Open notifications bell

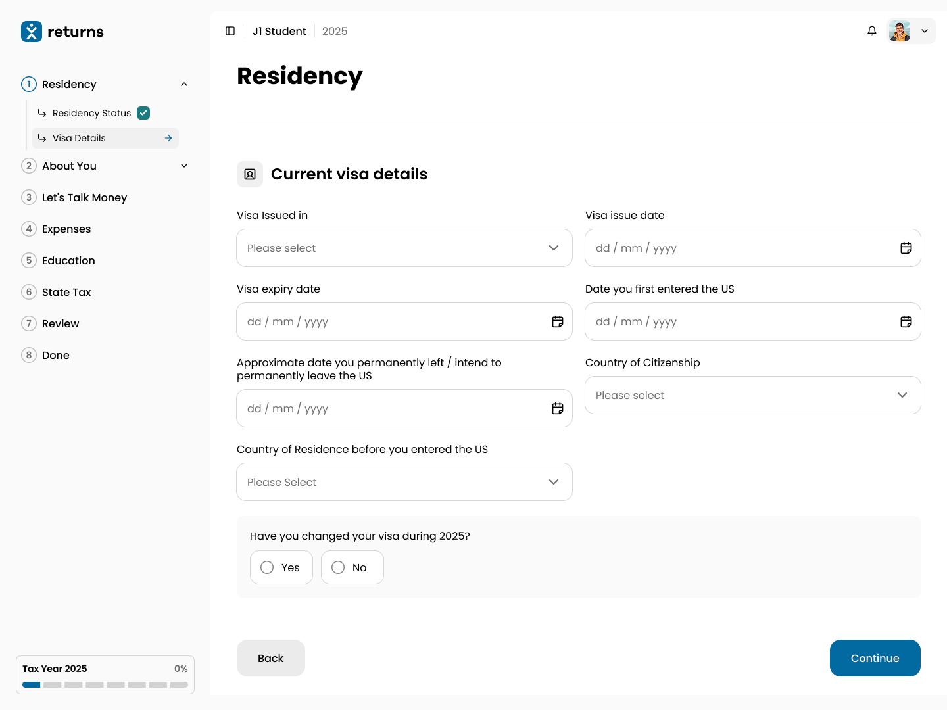click(x=872, y=31)
